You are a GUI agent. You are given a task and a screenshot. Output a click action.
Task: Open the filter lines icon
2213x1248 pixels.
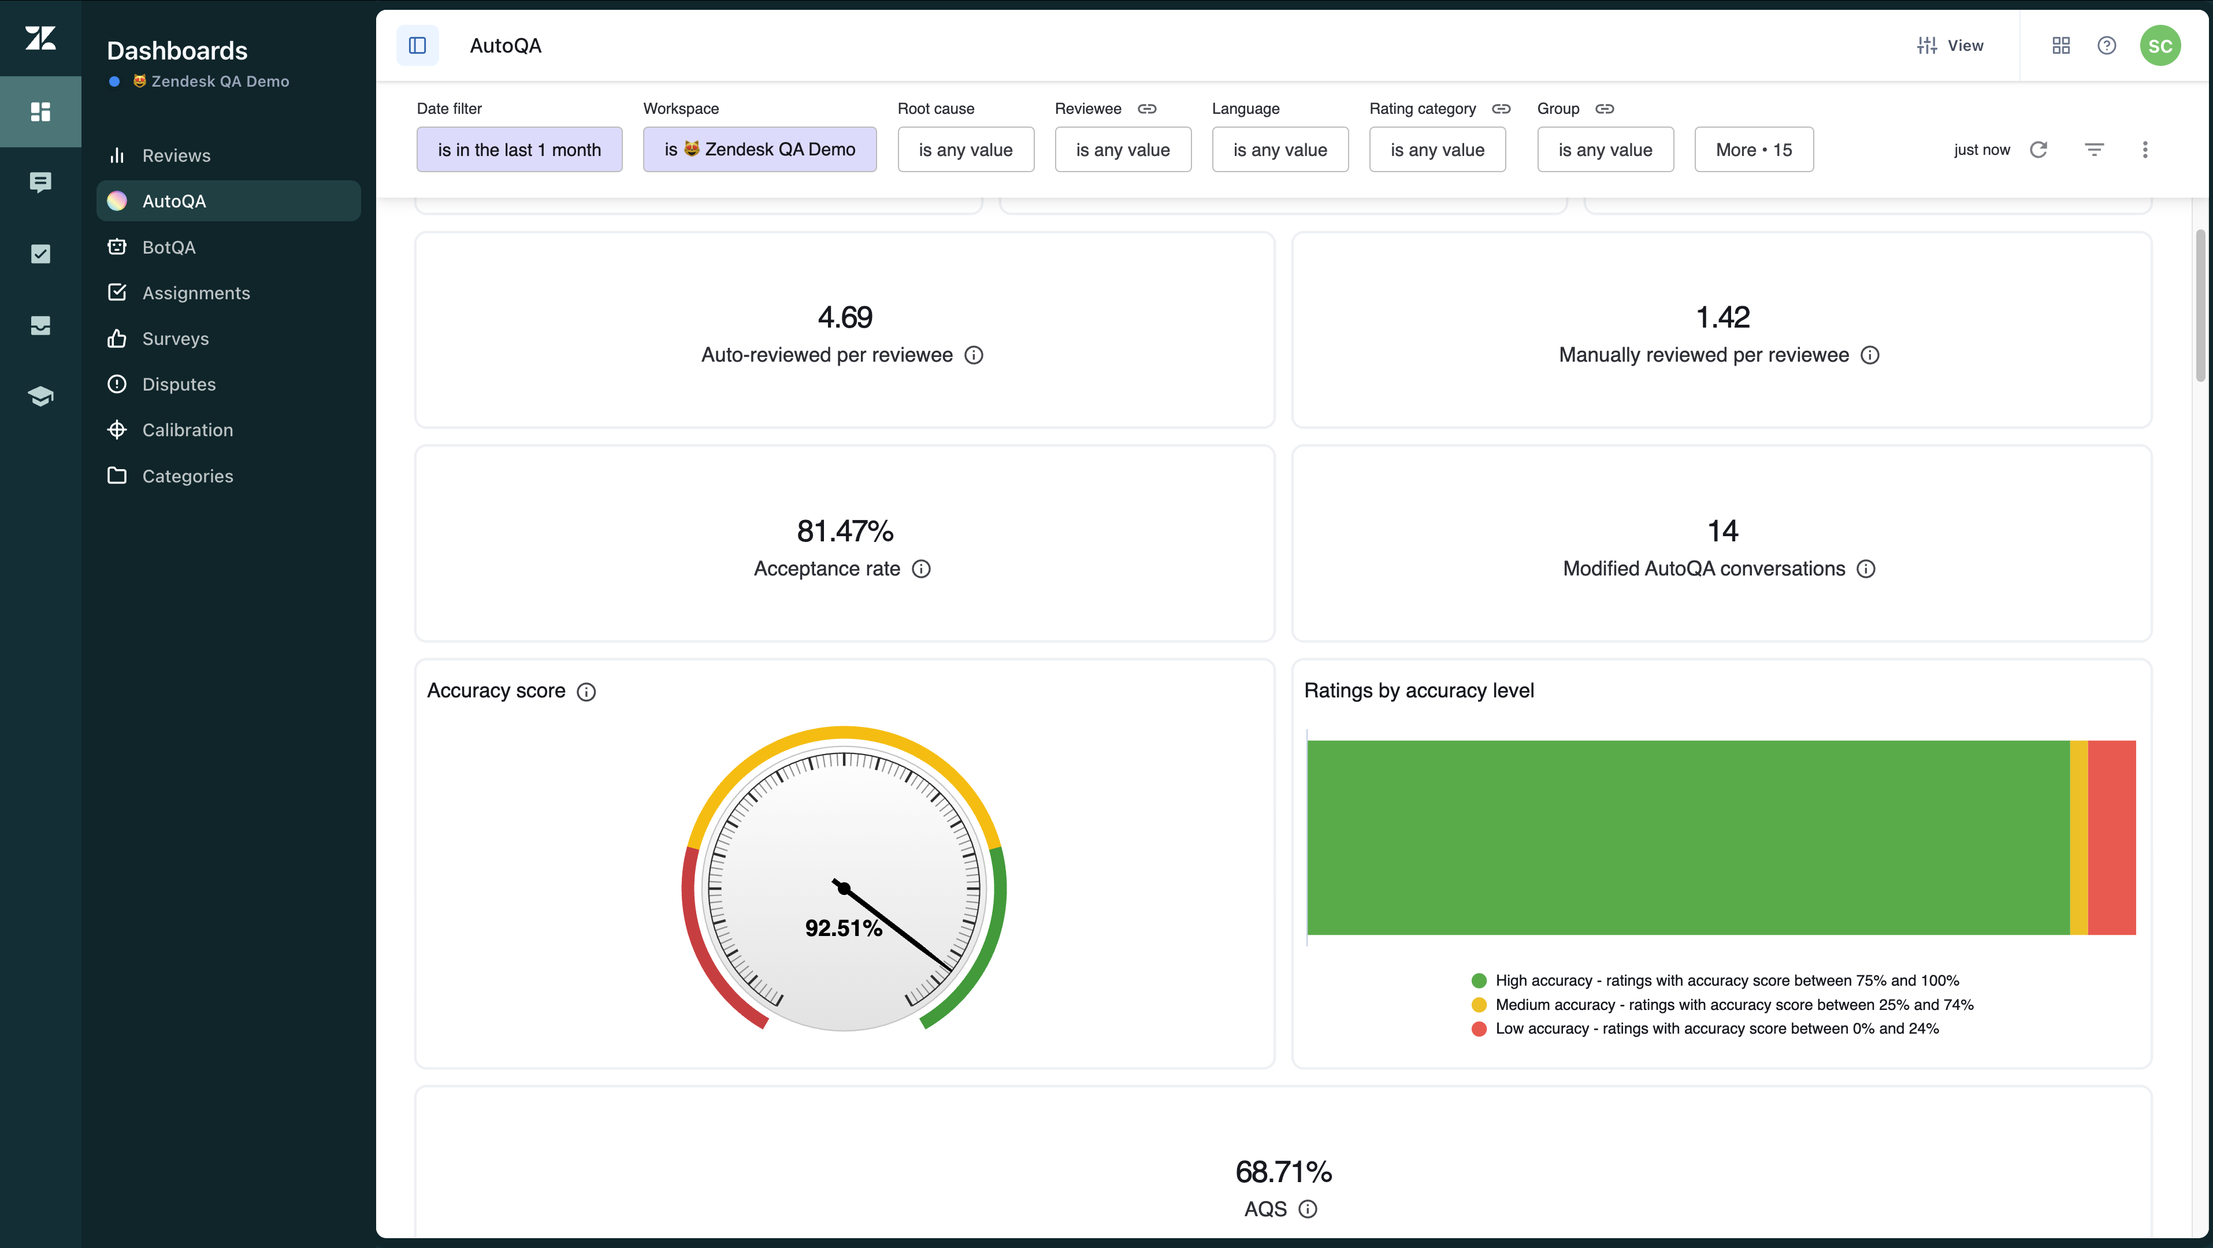tap(2093, 150)
